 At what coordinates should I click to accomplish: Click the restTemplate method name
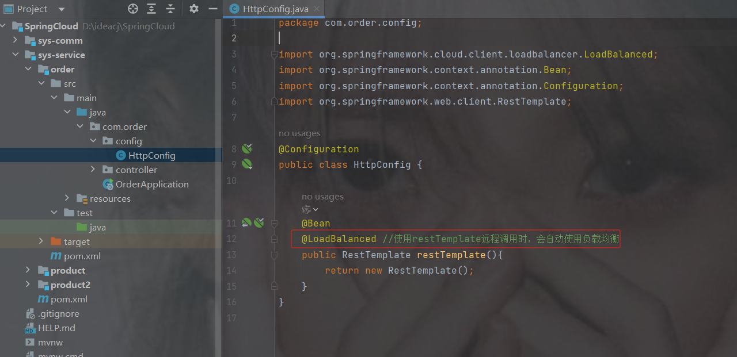tap(451, 255)
